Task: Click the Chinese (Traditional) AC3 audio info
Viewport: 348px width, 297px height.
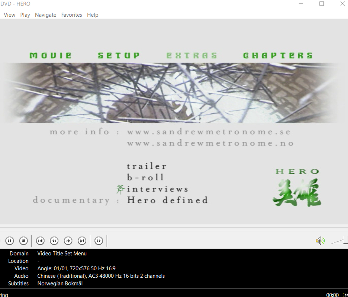Action: point(101,276)
